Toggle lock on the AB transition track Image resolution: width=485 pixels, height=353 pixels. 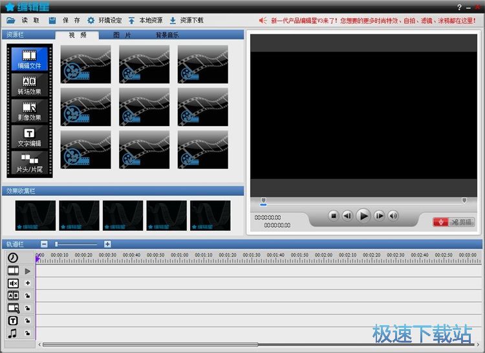tap(28, 296)
